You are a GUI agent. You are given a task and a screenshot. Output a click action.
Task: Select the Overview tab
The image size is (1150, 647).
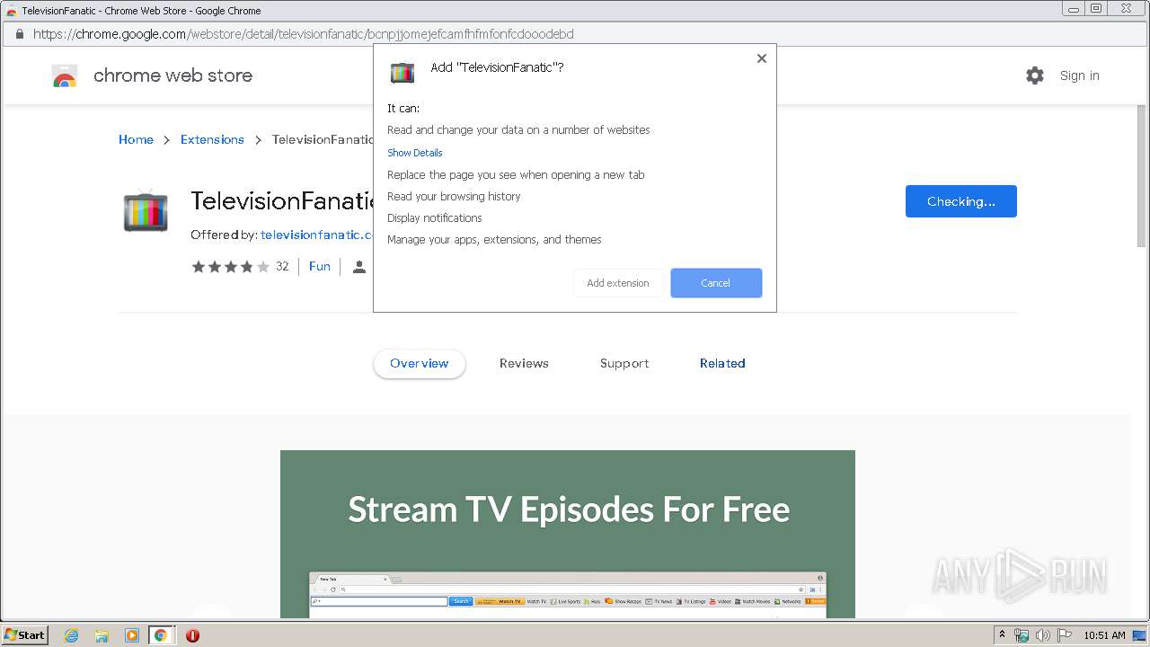pyautogui.click(x=420, y=364)
